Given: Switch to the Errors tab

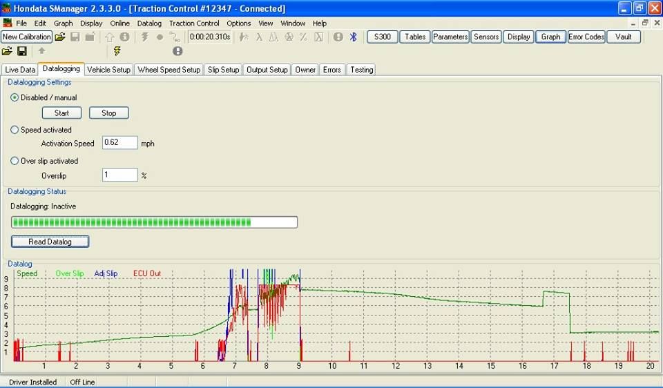Looking at the screenshot, I should click(x=332, y=70).
